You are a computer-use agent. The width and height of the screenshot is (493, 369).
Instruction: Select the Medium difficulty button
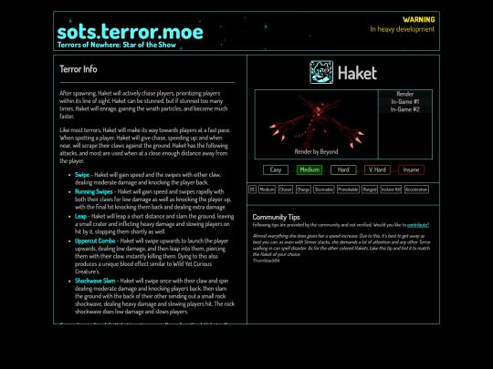tap(309, 169)
